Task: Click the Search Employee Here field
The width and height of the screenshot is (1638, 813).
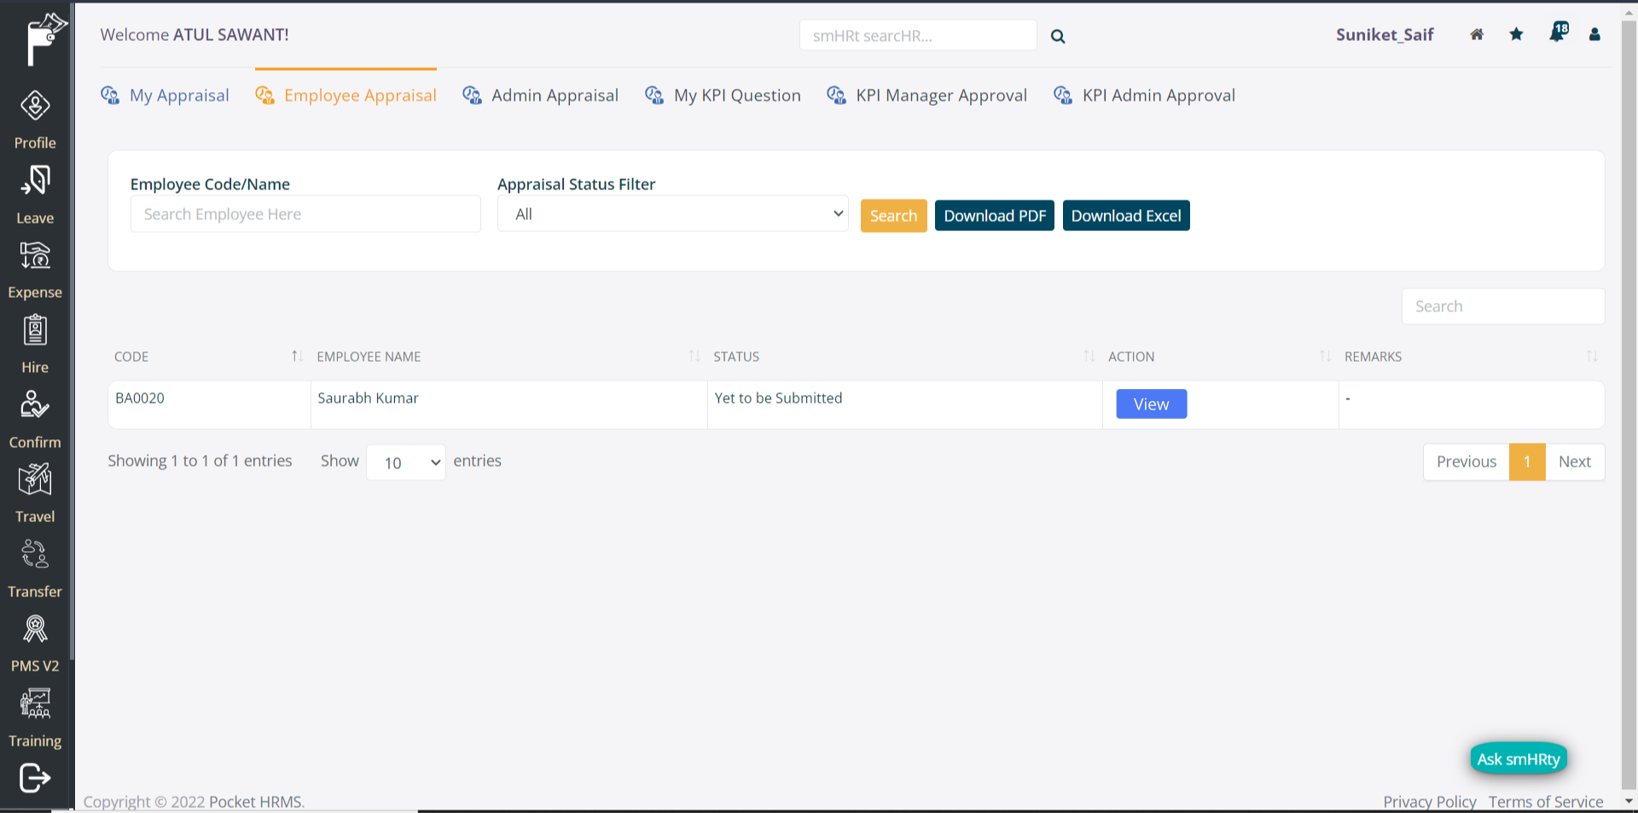Action: click(x=305, y=214)
